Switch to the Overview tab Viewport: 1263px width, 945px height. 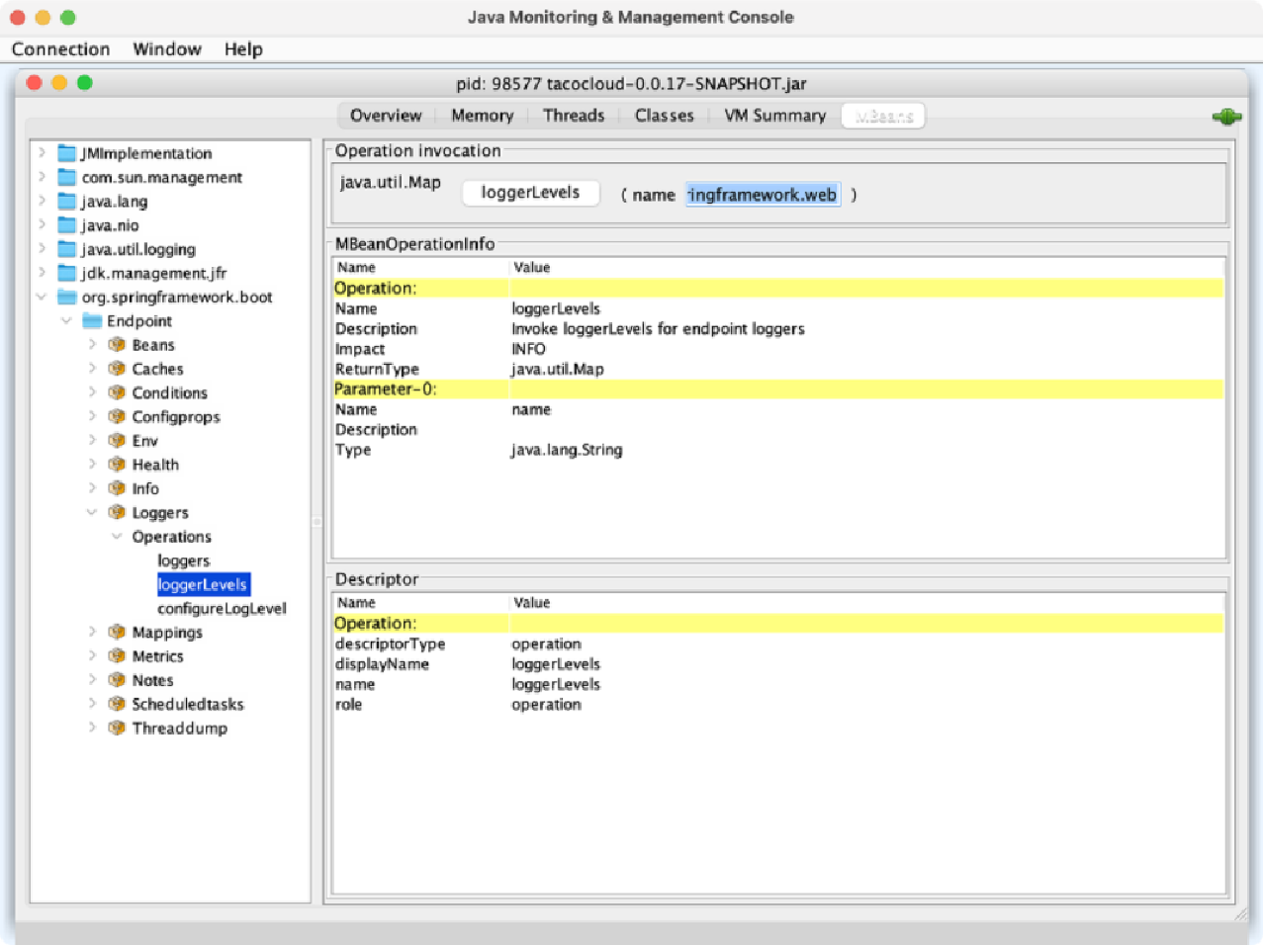tap(386, 116)
